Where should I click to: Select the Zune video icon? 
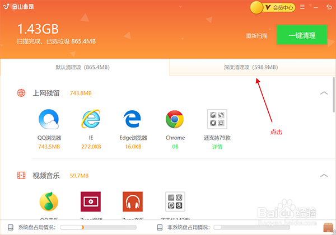tap(91, 201)
